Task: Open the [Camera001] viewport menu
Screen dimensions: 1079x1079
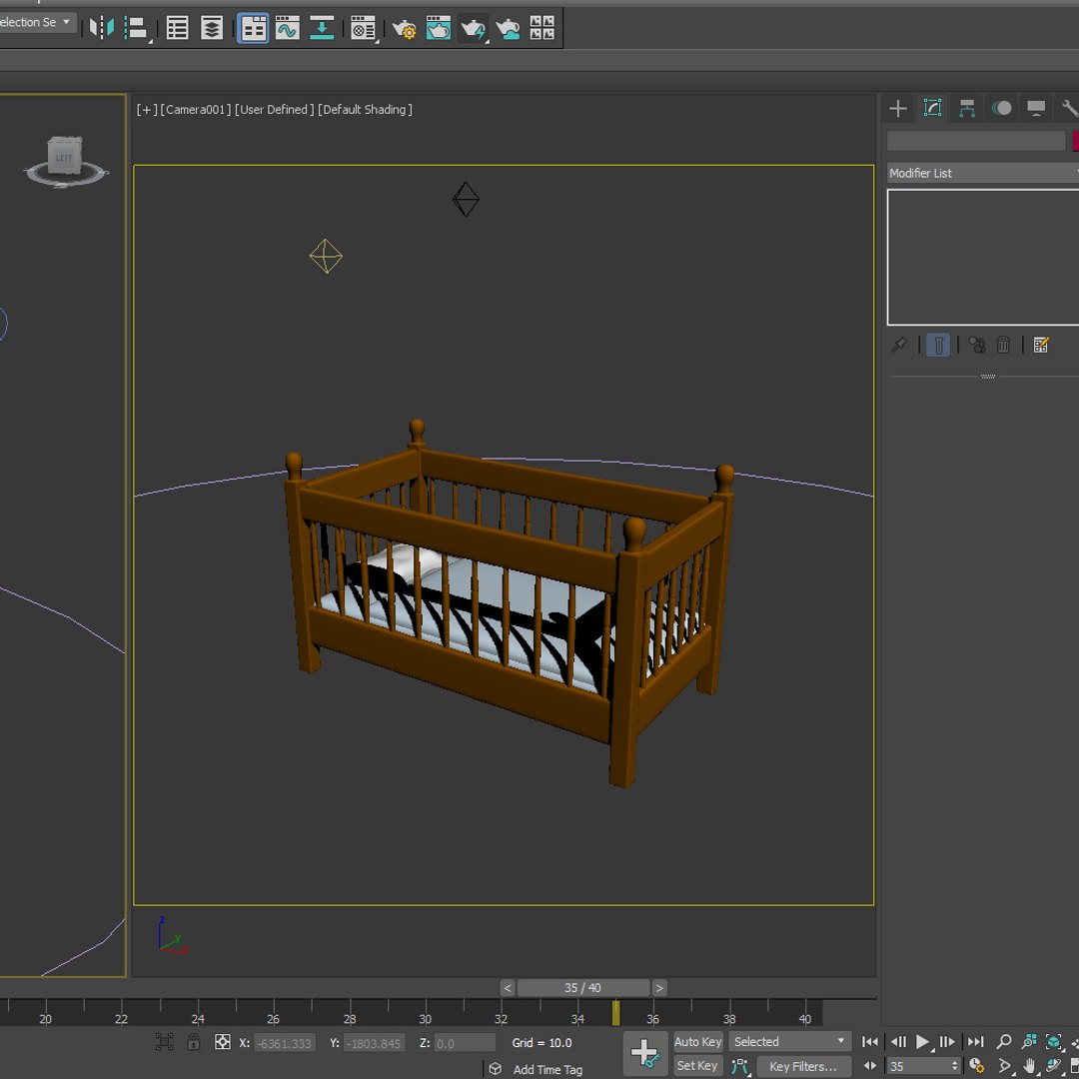Action: pyautogui.click(x=196, y=110)
